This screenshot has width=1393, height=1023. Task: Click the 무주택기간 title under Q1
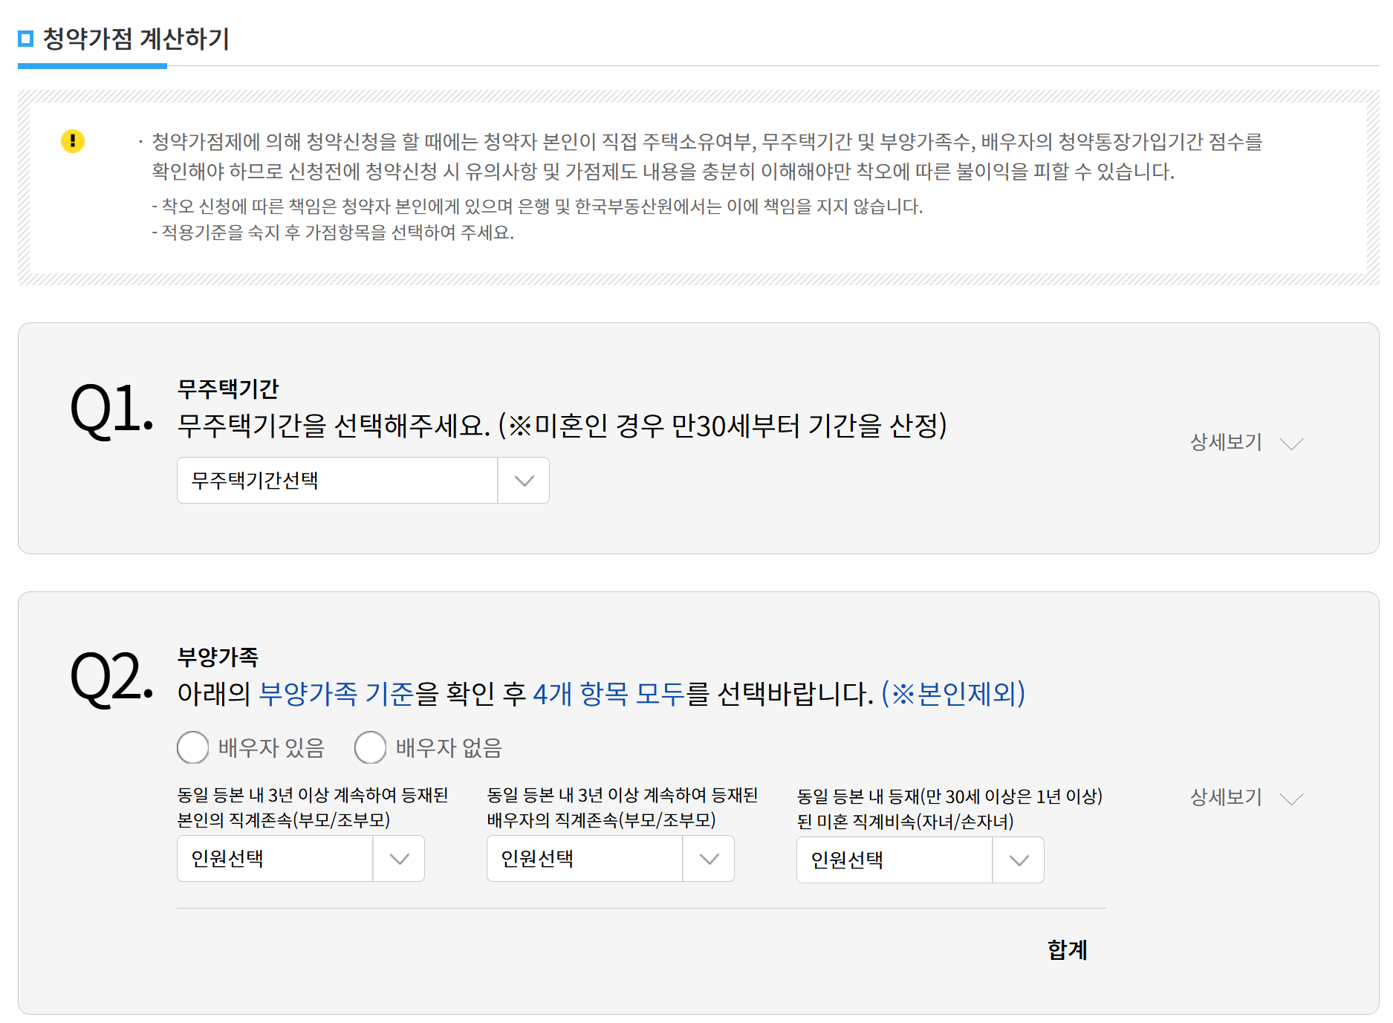point(228,389)
